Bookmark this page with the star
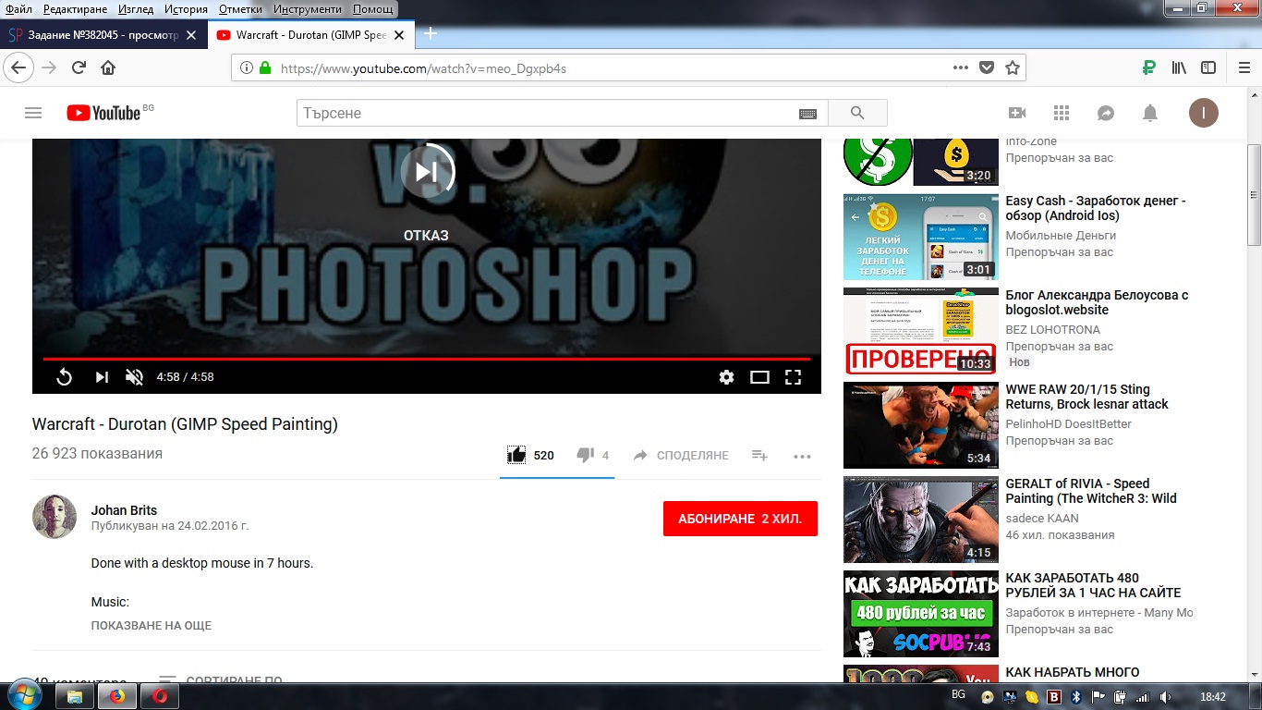Viewport: 1262px width, 710px height. point(1013,67)
